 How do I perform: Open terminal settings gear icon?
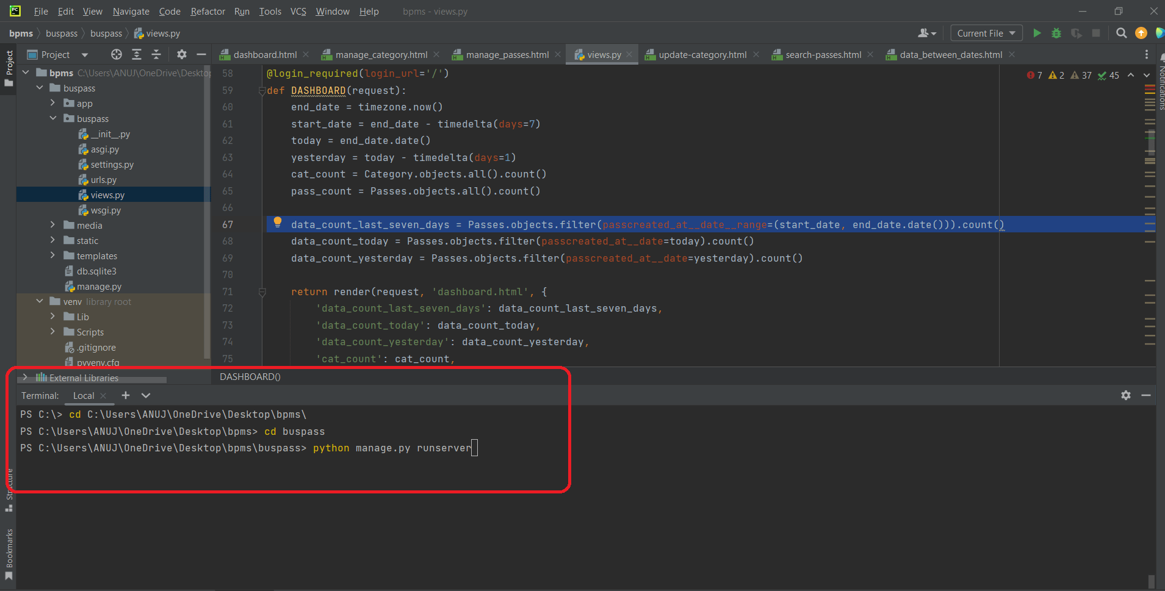pos(1126,395)
